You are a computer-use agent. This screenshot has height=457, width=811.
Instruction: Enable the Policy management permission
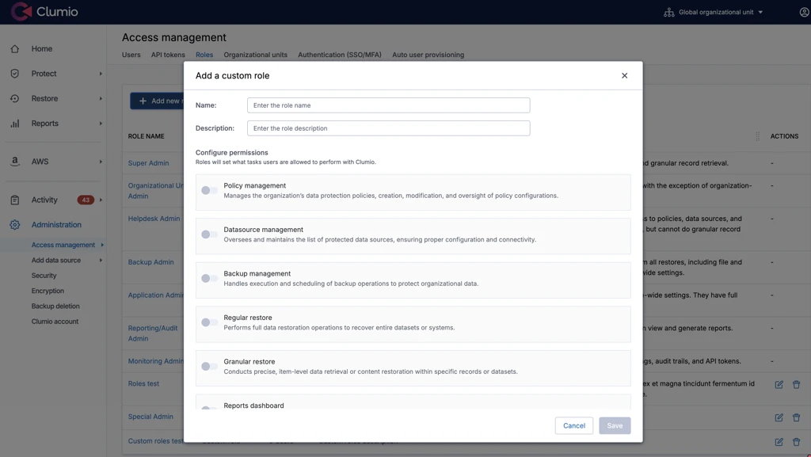(x=209, y=191)
